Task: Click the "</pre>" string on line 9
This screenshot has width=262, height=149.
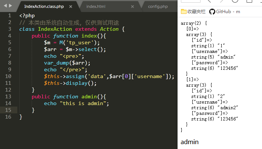Action: tap(72, 70)
